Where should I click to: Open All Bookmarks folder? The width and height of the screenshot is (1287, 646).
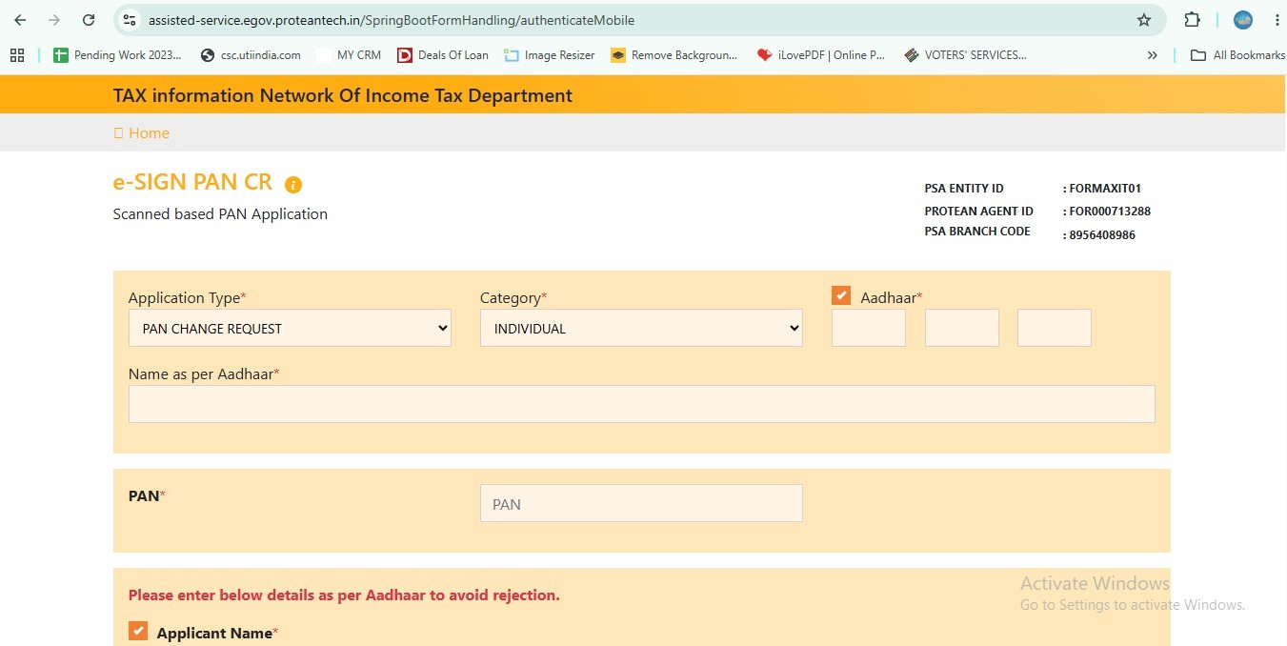pyautogui.click(x=1237, y=55)
